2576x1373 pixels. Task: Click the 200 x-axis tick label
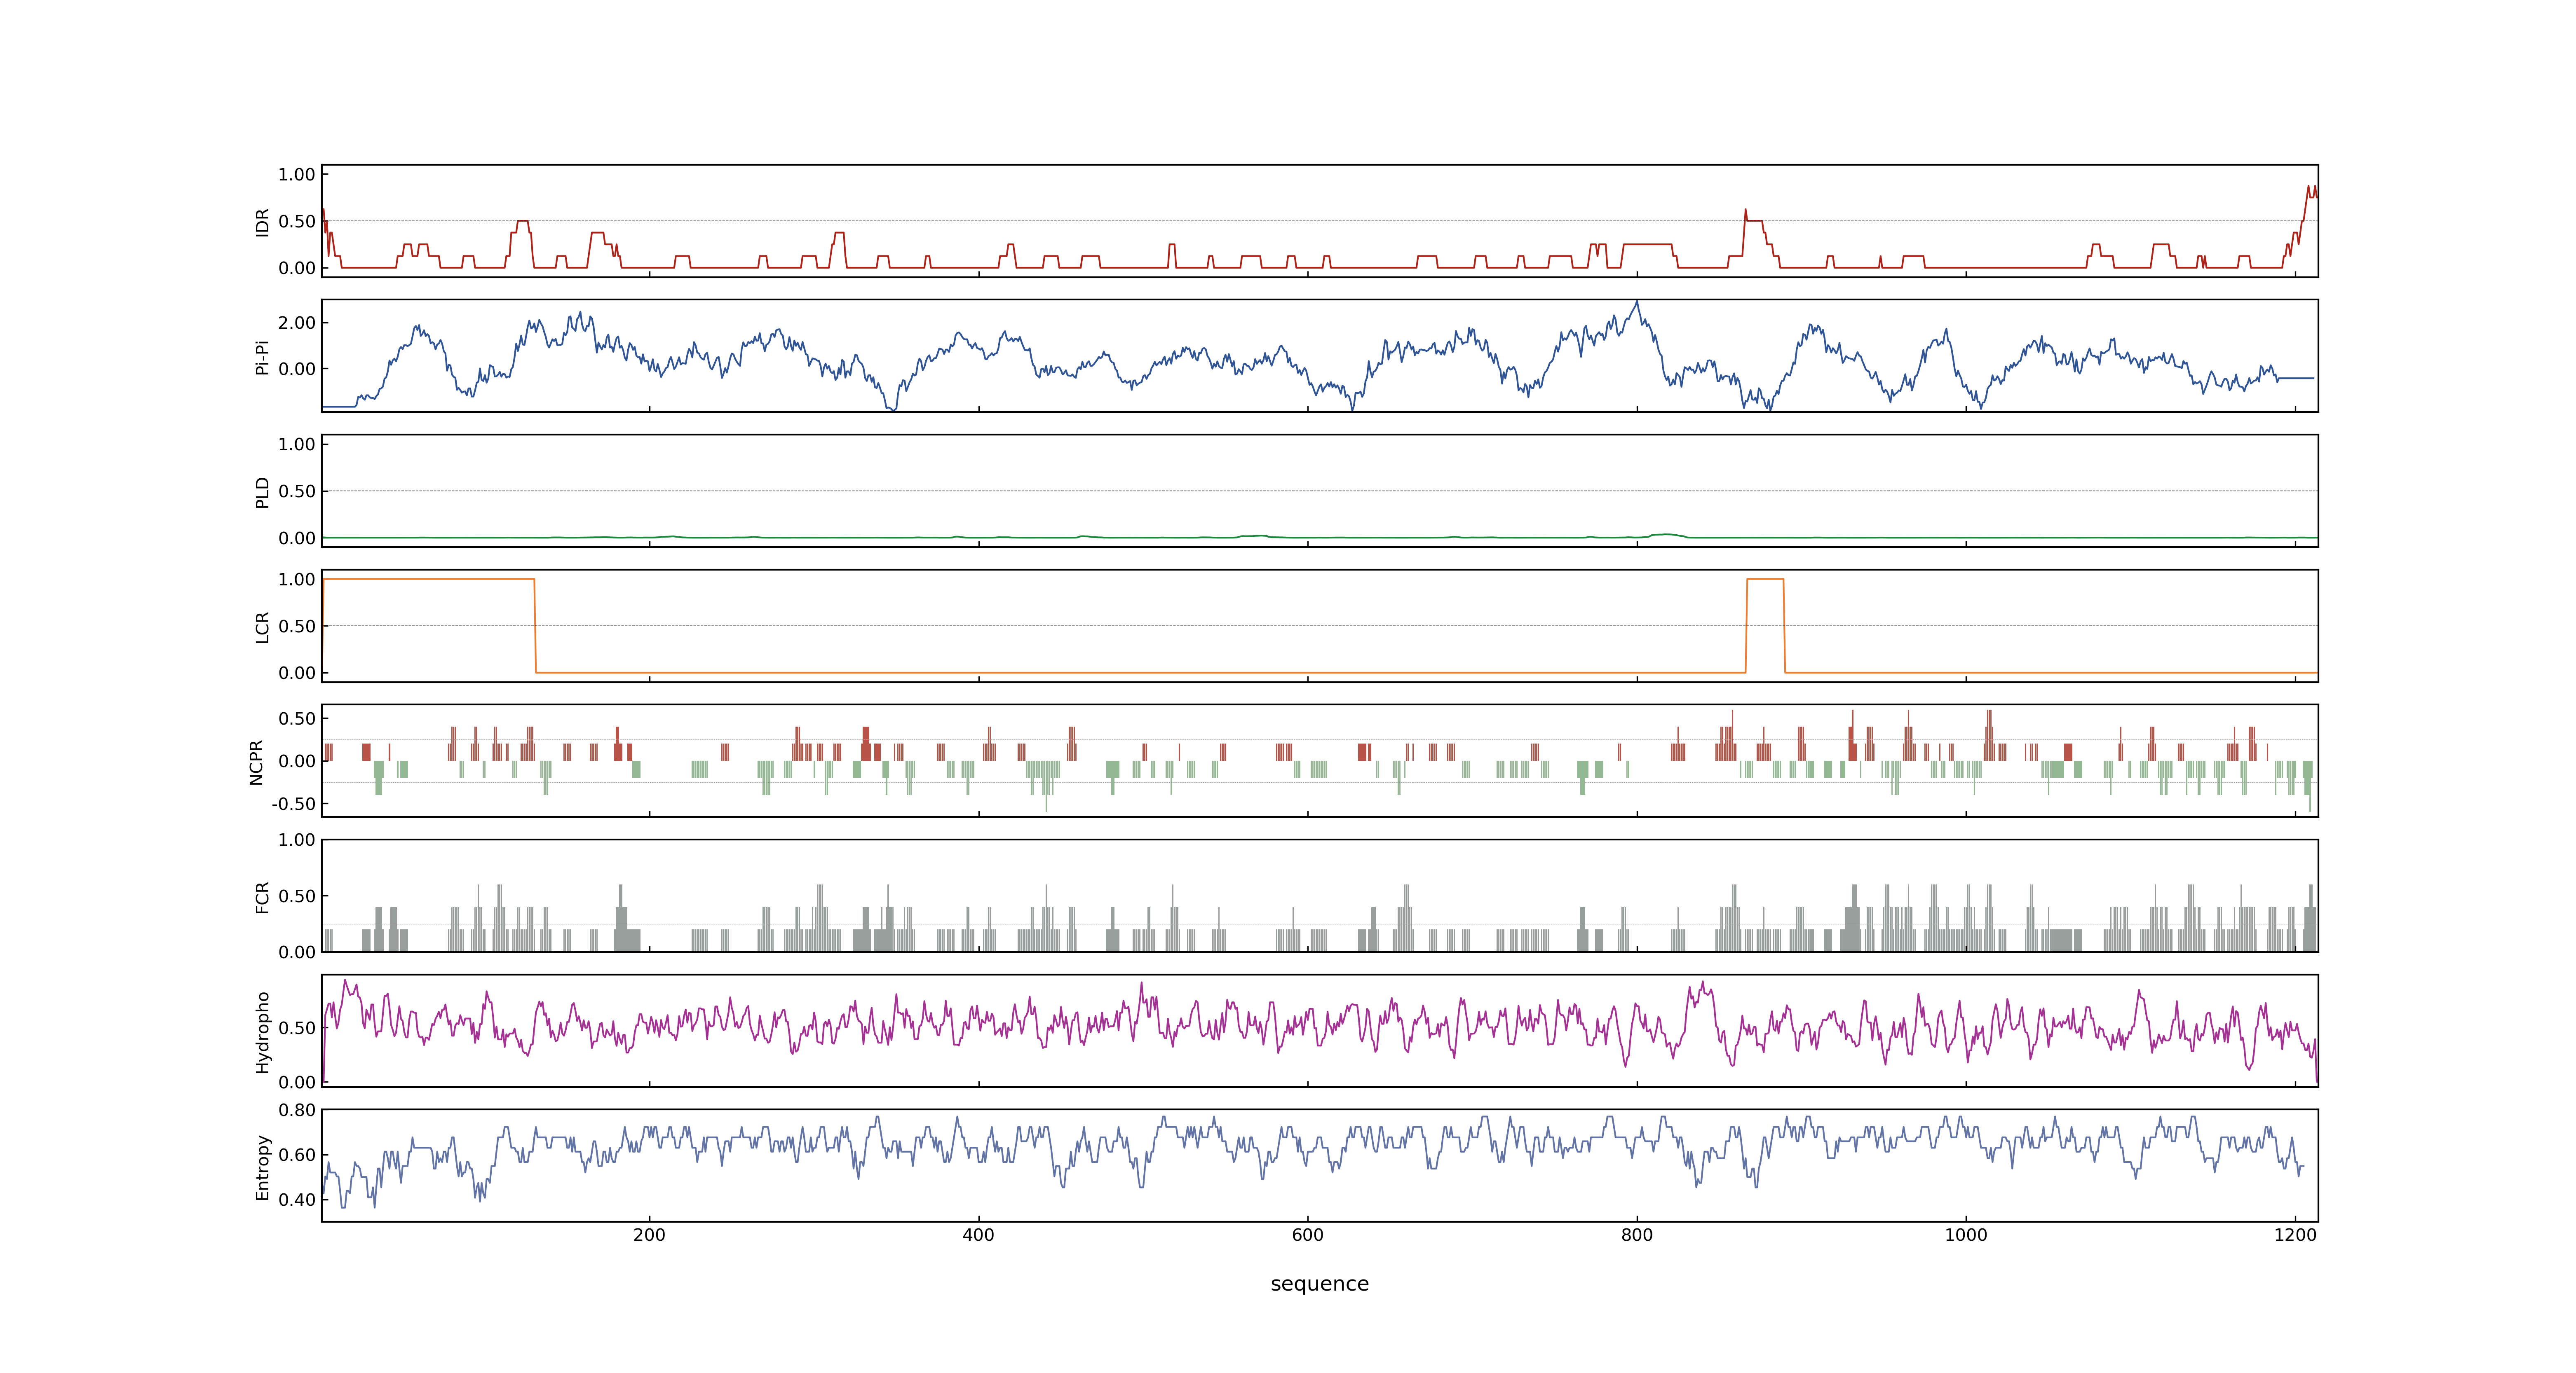649,1235
